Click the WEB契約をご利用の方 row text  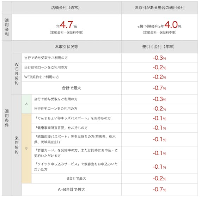coord(42,77)
